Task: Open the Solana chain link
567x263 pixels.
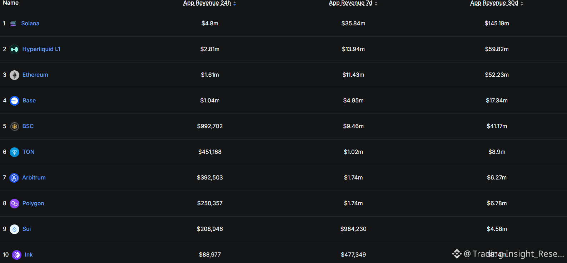Action: 30,24
